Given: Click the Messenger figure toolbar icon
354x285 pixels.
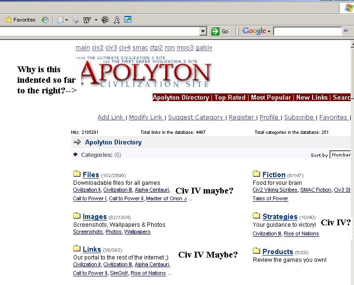Looking at the screenshot, I should tap(117, 20).
